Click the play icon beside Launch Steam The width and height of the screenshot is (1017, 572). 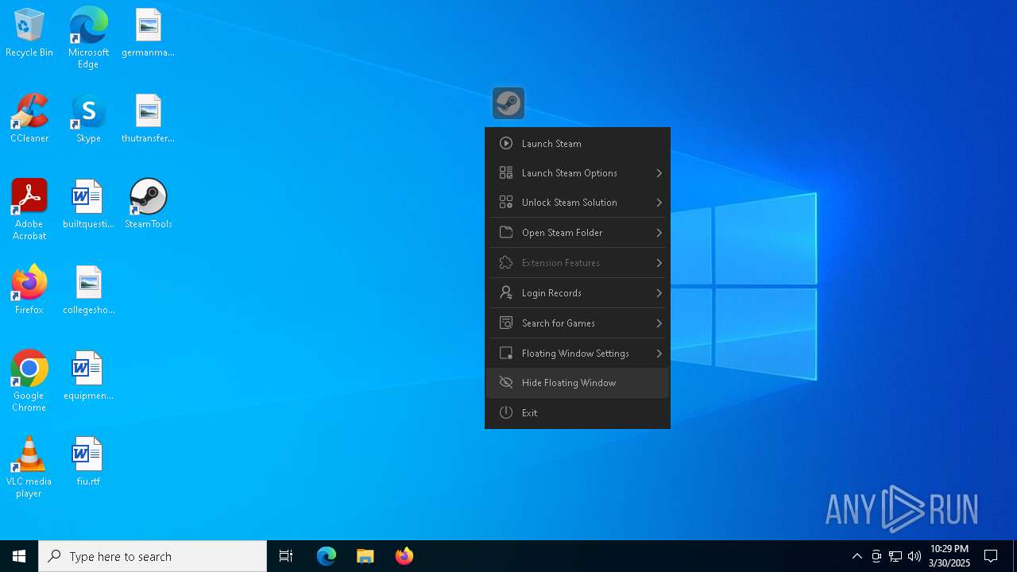[x=506, y=144]
